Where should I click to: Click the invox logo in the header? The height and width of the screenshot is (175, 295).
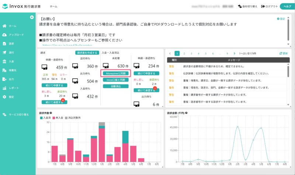coord(21,6)
